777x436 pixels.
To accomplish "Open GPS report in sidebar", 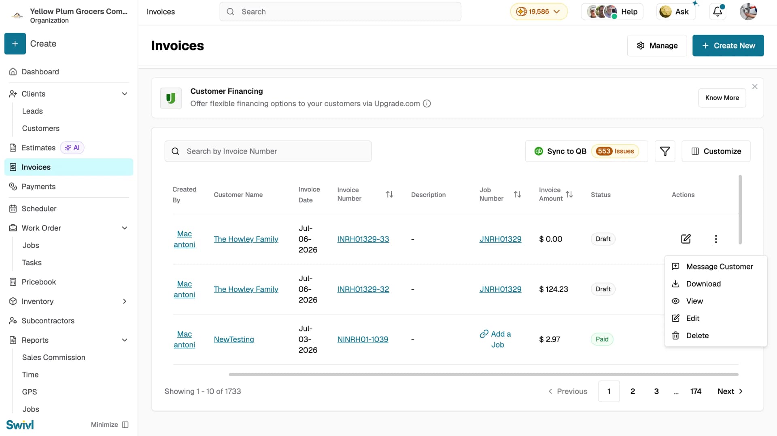I will coord(30,392).
